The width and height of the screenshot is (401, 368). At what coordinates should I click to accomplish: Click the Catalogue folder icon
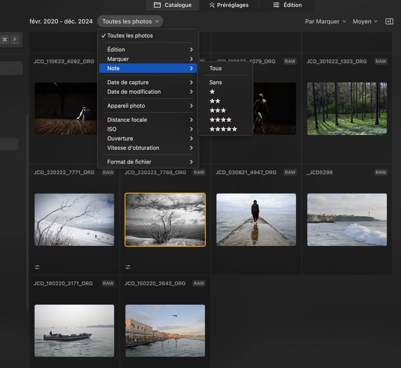pos(157,5)
